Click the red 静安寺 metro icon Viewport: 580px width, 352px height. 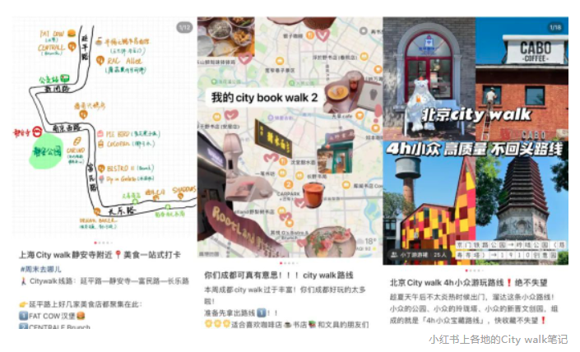click(37, 132)
